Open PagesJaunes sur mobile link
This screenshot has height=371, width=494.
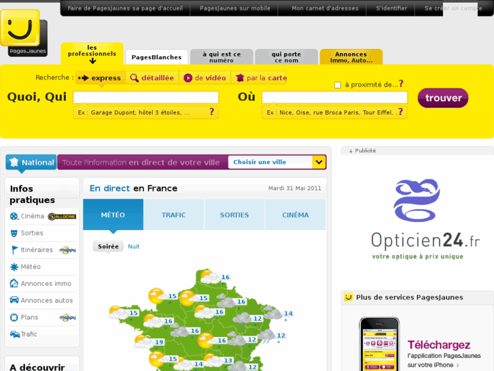(235, 8)
